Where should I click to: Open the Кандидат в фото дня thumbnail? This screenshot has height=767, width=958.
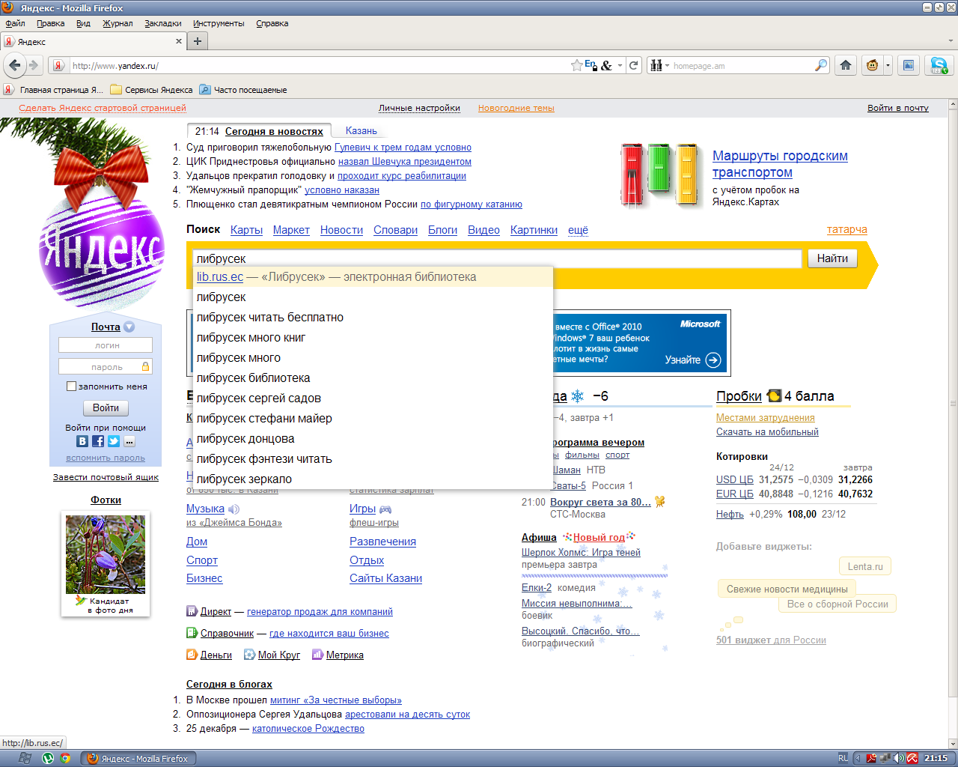click(x=106, y=555)
